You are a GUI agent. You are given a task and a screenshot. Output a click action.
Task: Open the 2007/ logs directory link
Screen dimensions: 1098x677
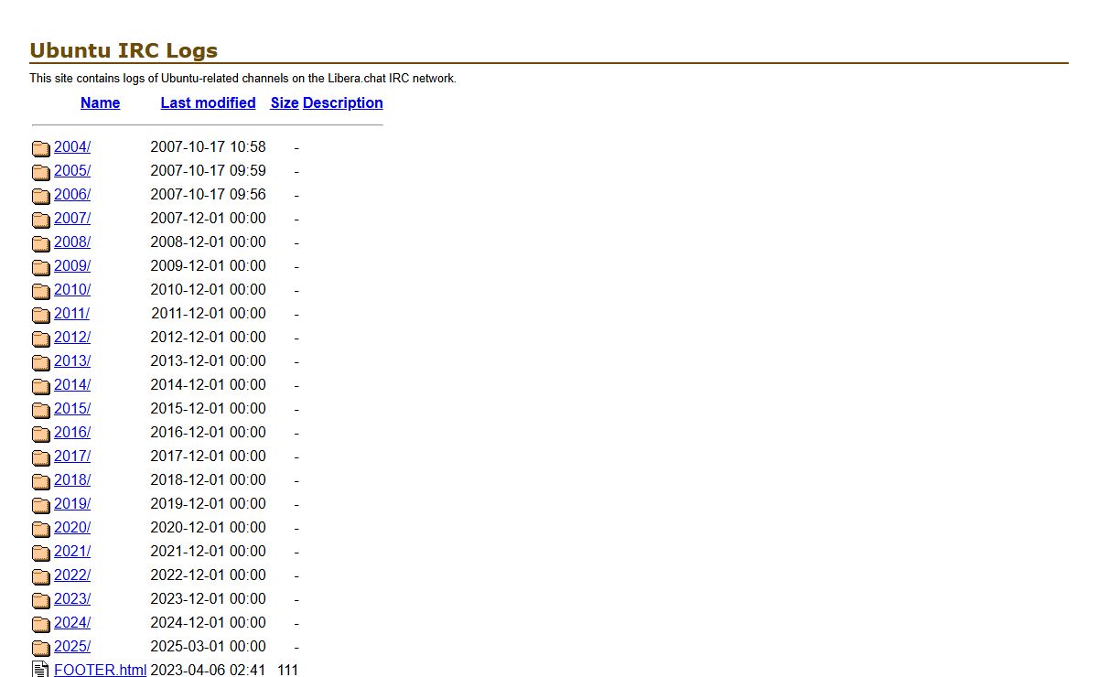point(72,219)
